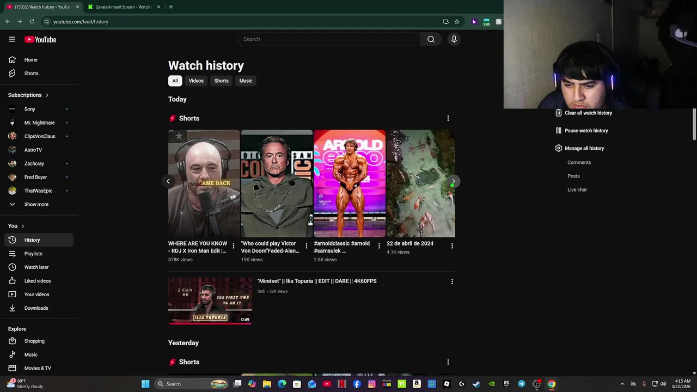
Task: Open options for Yesterday's Shorts shelf
Action: tap(448, 362)
